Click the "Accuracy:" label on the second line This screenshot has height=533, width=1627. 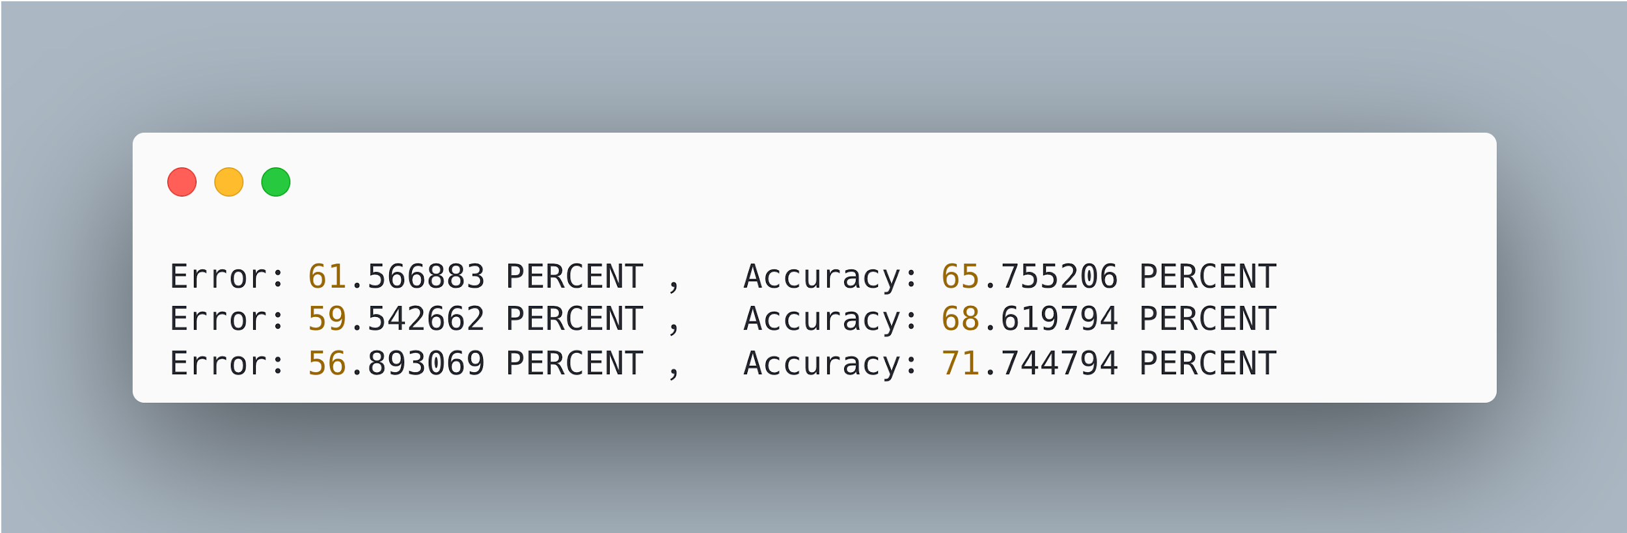pyautogui.click(x=830, y=319)
